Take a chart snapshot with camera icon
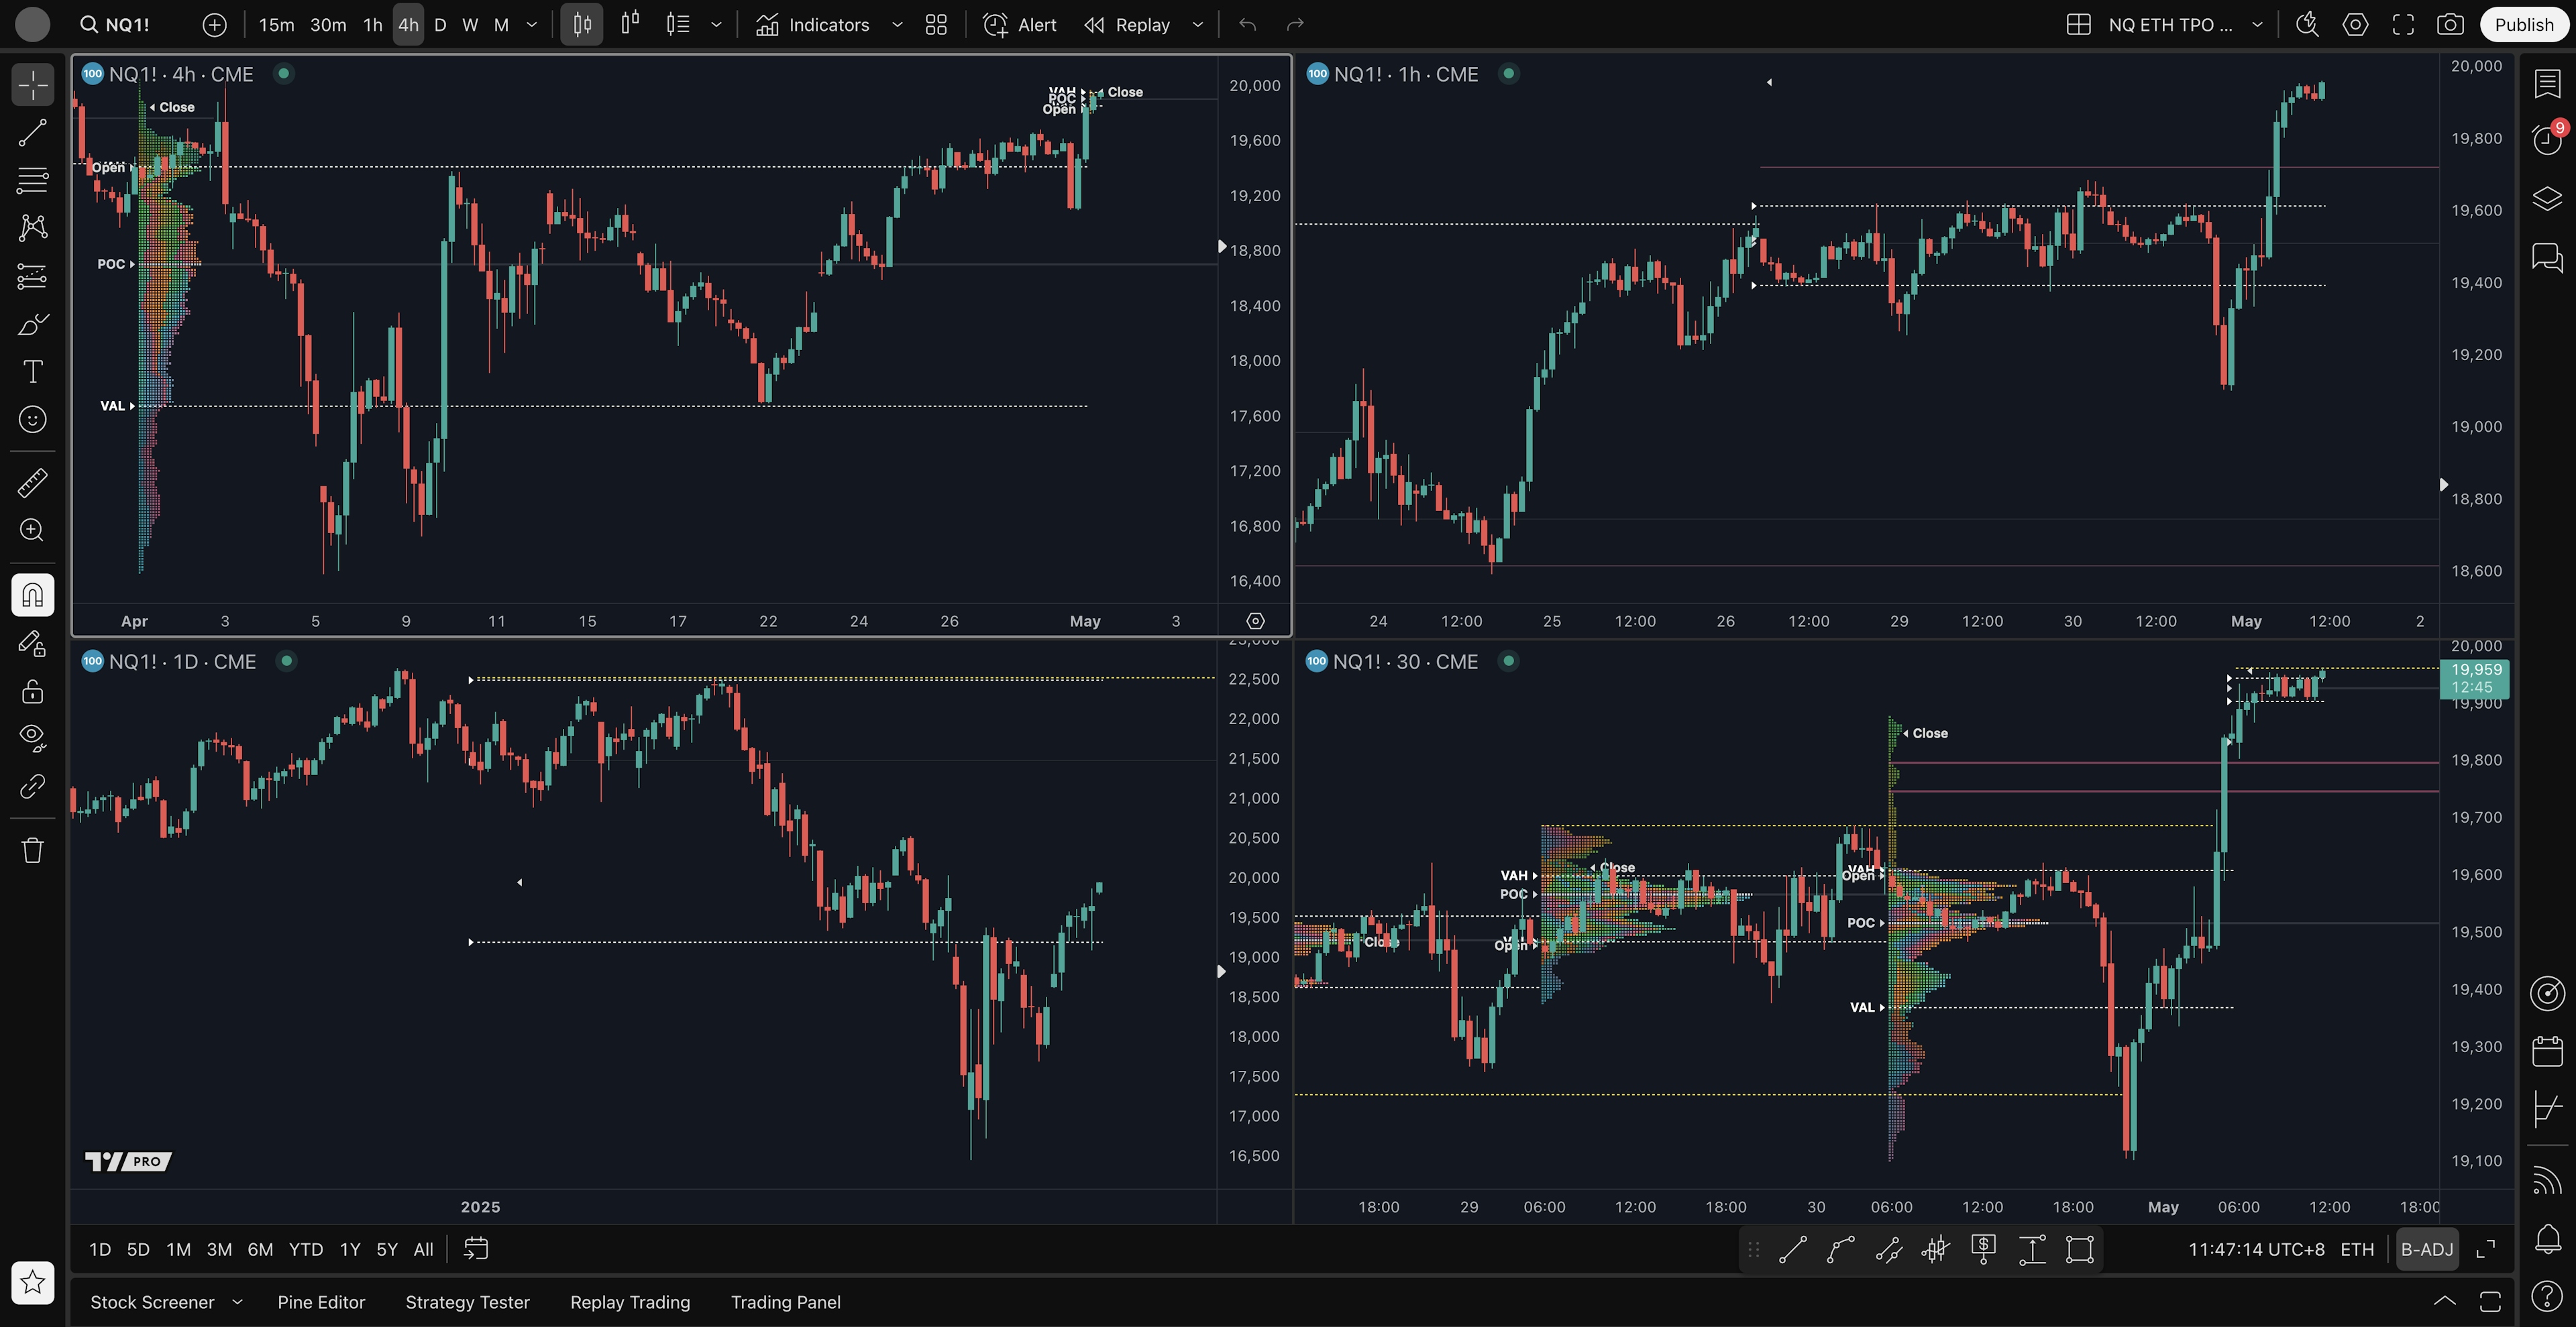 tap(2449, 25)
